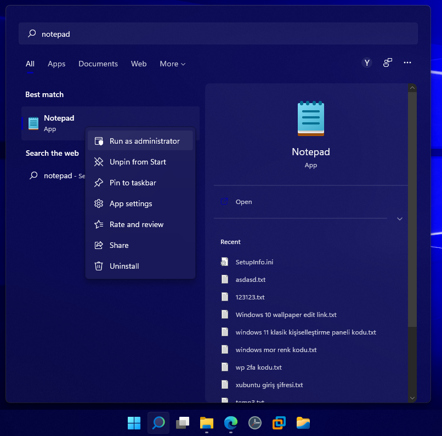Click the Rate and review star icon
This screenshot has width=442, height=436.
pyautogui.click(x=99, y=224)
